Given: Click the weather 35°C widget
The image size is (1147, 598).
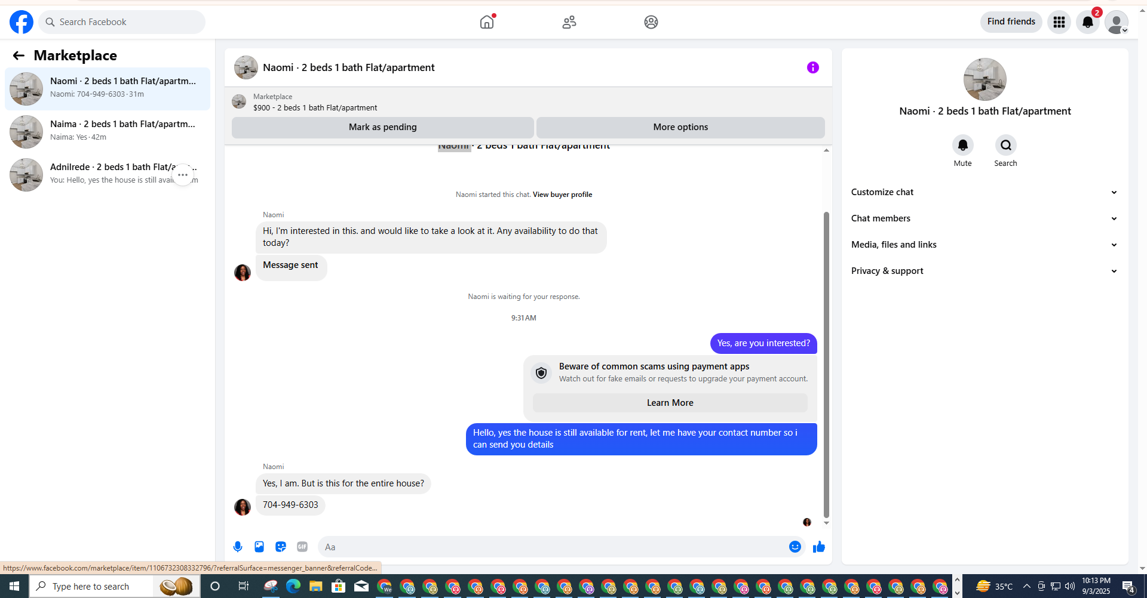Looking at the screenshot, I should 994,586.
